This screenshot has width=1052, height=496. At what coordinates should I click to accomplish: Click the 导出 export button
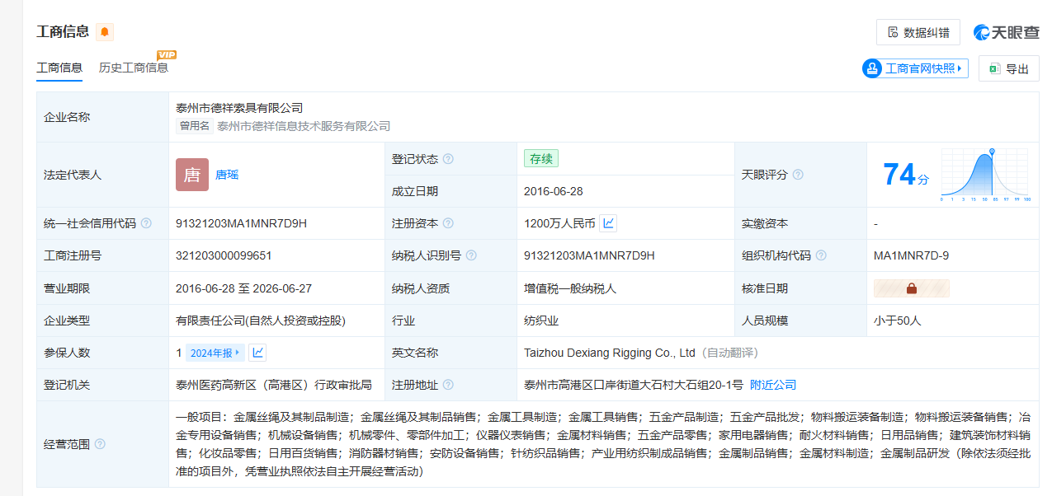pos(1008,68)
